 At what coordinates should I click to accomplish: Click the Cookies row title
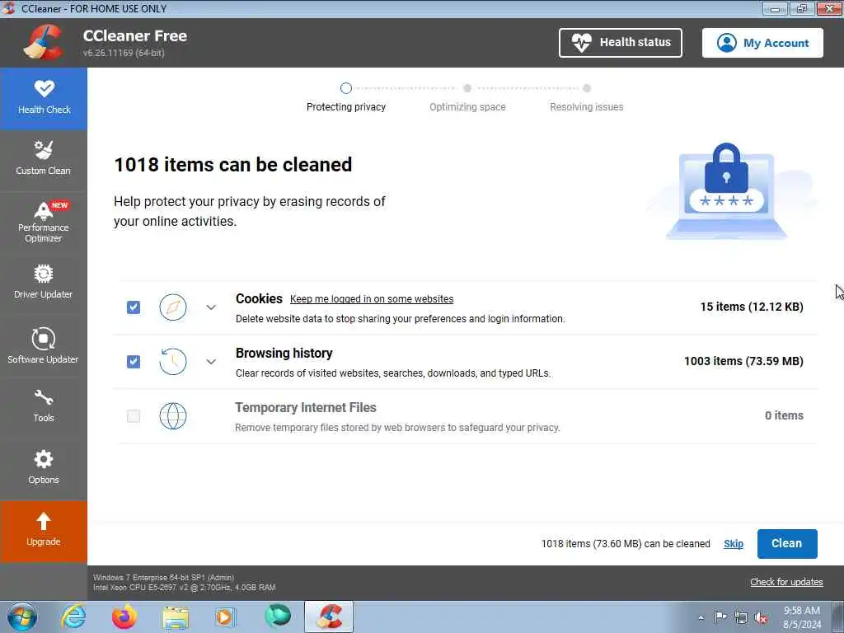click(259, 298)
